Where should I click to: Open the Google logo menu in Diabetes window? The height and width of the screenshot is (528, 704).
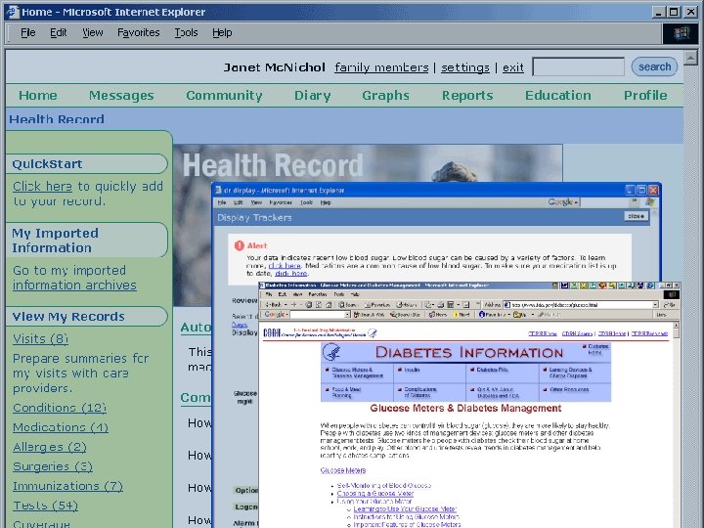(275, 314)
